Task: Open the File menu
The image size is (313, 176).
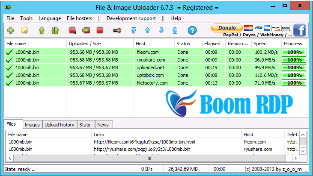Action: coord(10,18)
